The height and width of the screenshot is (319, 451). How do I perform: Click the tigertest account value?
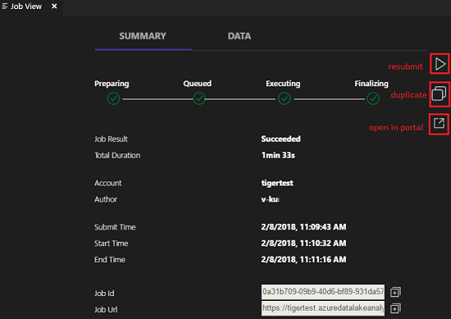click(x=277, y=183)
